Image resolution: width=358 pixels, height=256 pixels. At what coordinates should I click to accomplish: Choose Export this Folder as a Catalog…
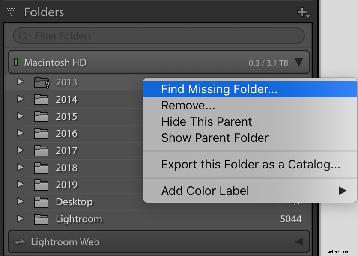(250, 165)
